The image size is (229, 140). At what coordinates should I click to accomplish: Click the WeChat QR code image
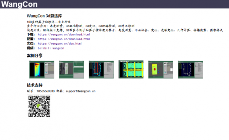(x=39, y=106)
